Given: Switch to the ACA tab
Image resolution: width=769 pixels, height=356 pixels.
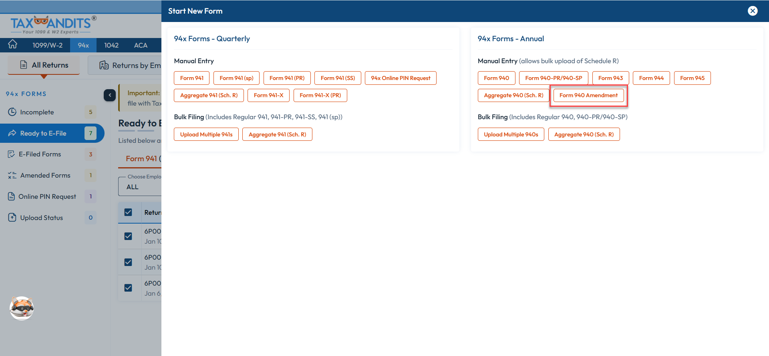Looking at the screenshot, I should (x=141, y=45).
